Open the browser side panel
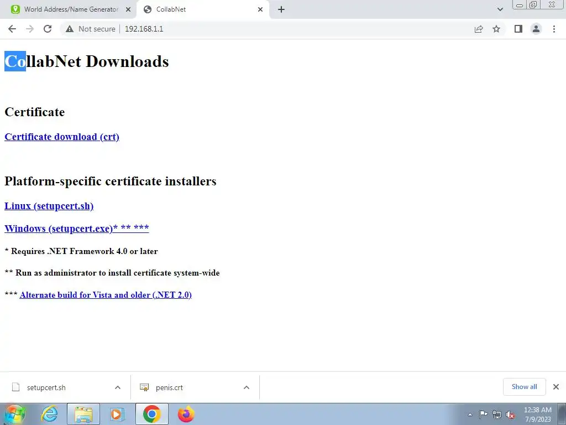This screenshot has height=425, width=566. tap(518, 29)
